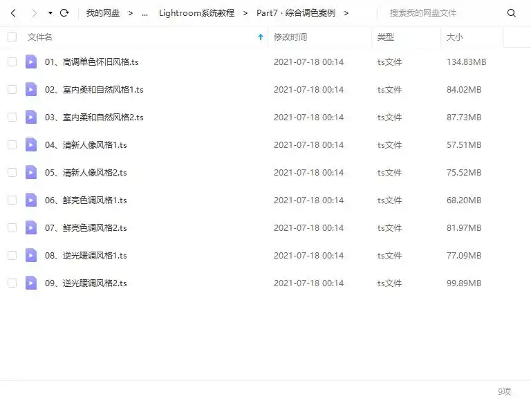
Task: Expand the collapsed breadcrumb ellipsis
Action: [145, 13]
